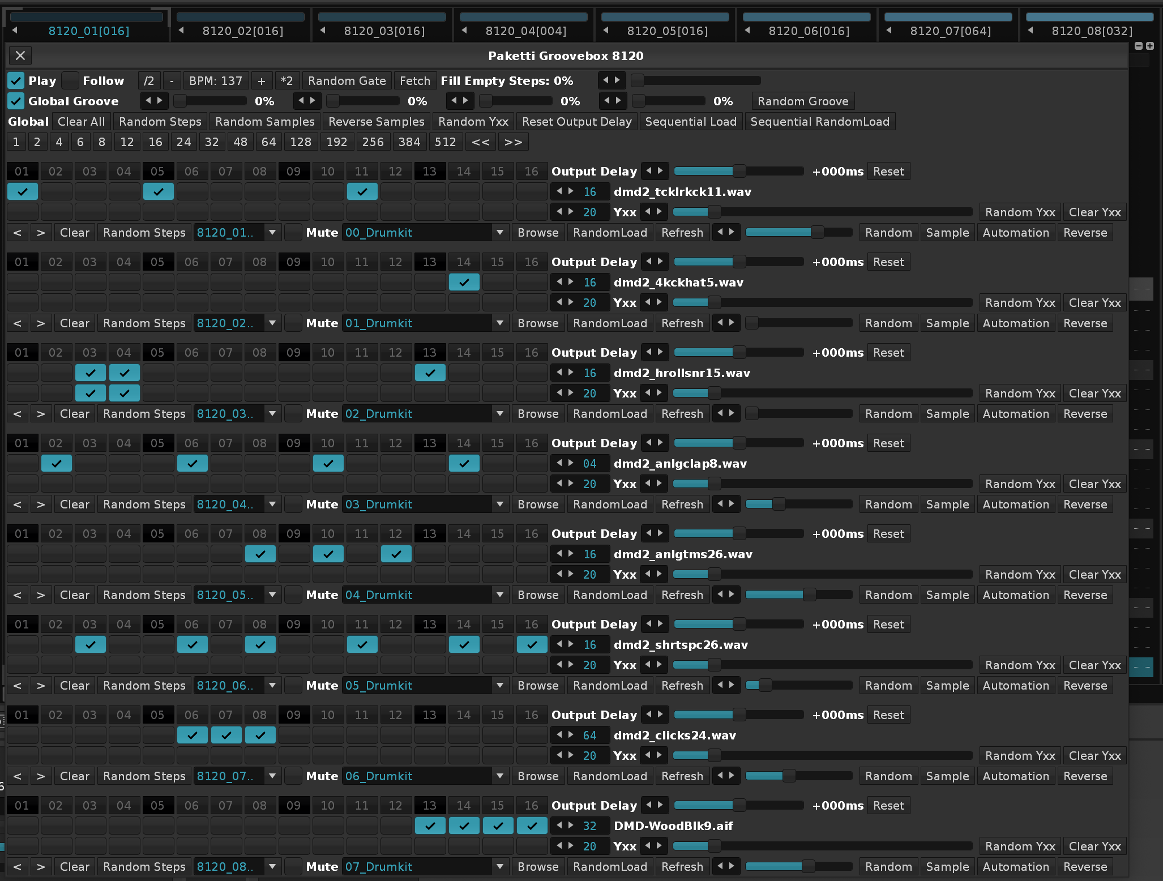Open the 00_Drumkit instrument dropdown
This screenshot has width=1163, height=881.
499,233
